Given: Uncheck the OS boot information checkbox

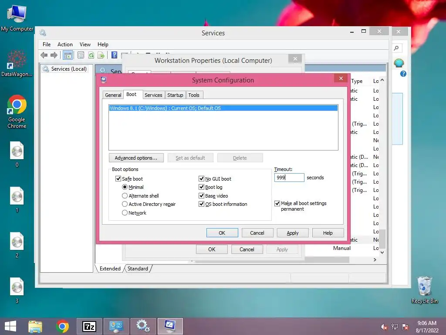Looking at the screenshot, I should [201, 204].
